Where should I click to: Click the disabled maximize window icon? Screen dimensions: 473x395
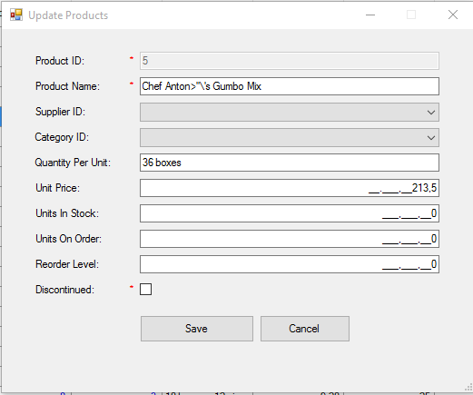(411, 15)
